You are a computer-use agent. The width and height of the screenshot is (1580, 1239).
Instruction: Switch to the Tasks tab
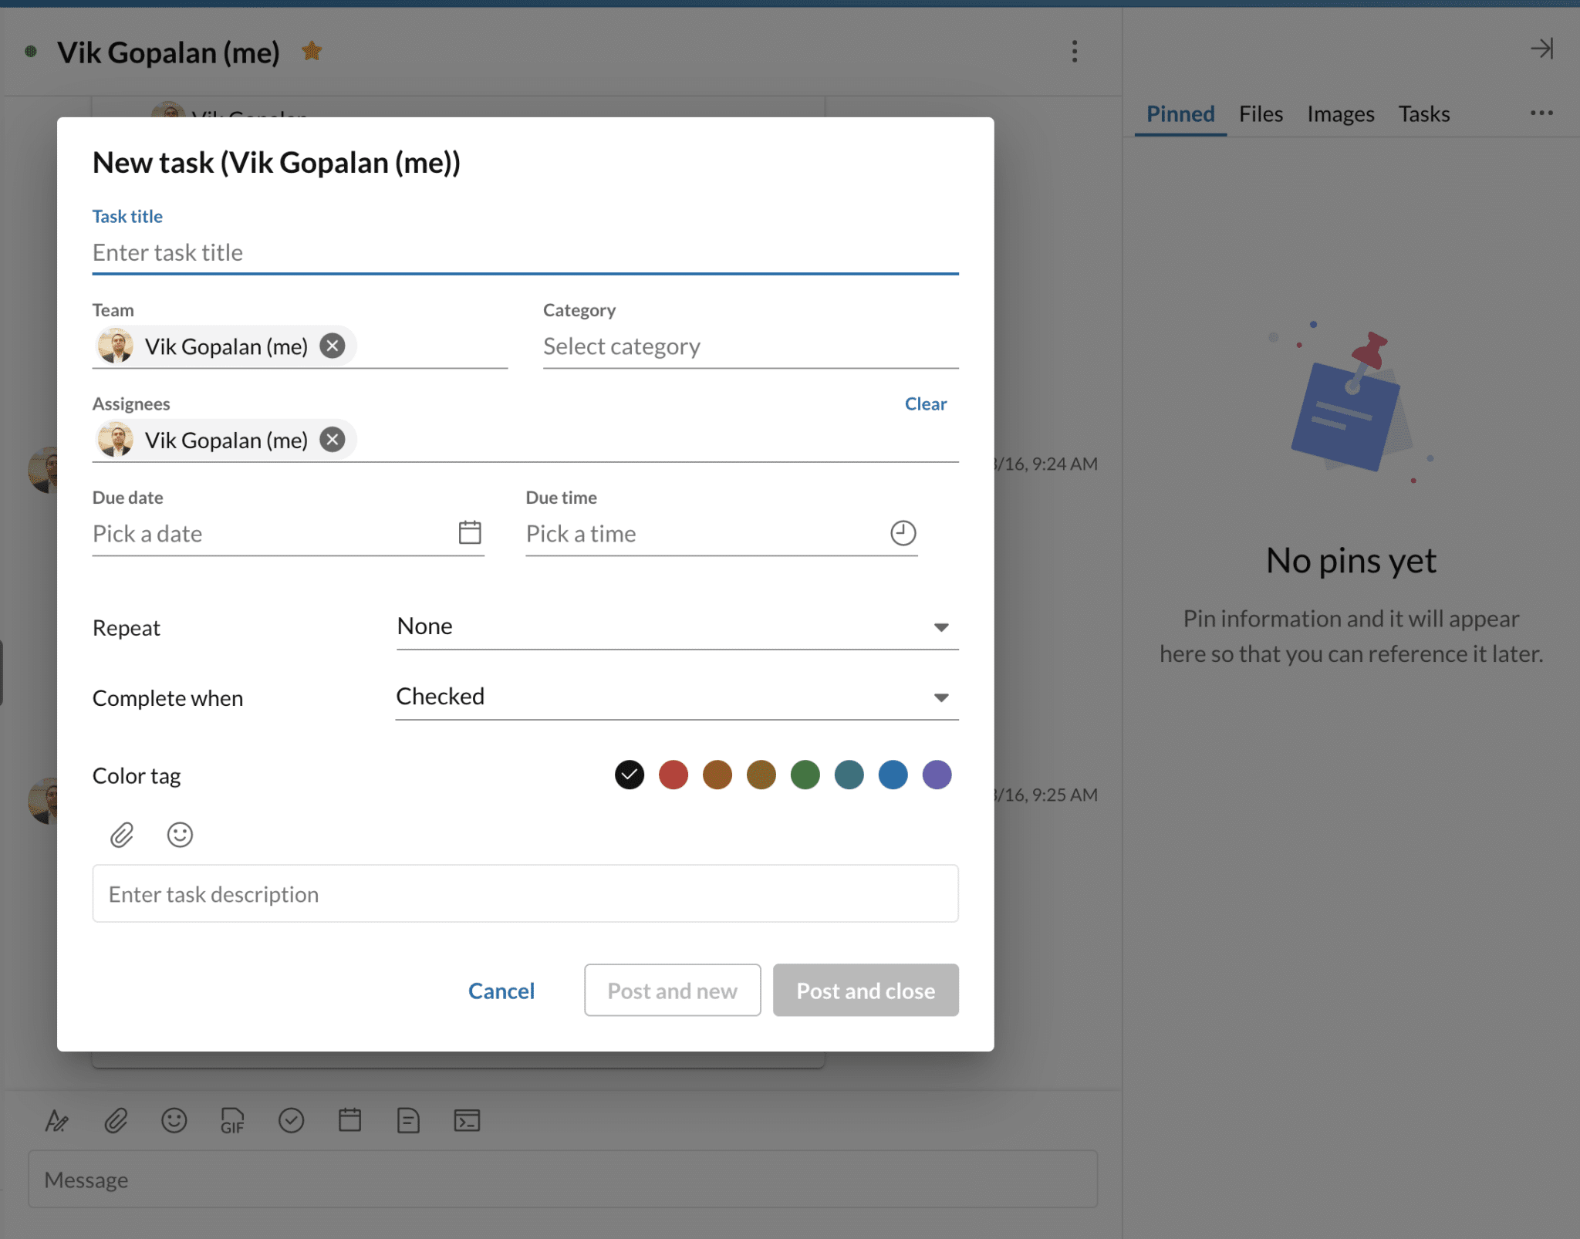1423,114
